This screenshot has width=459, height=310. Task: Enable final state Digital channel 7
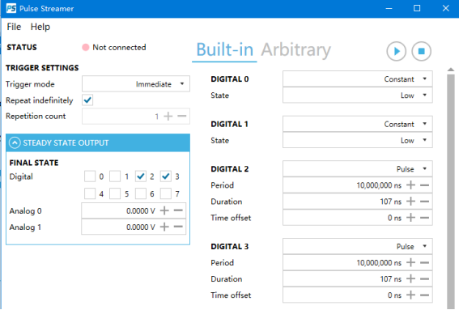(x=166, y=193)
